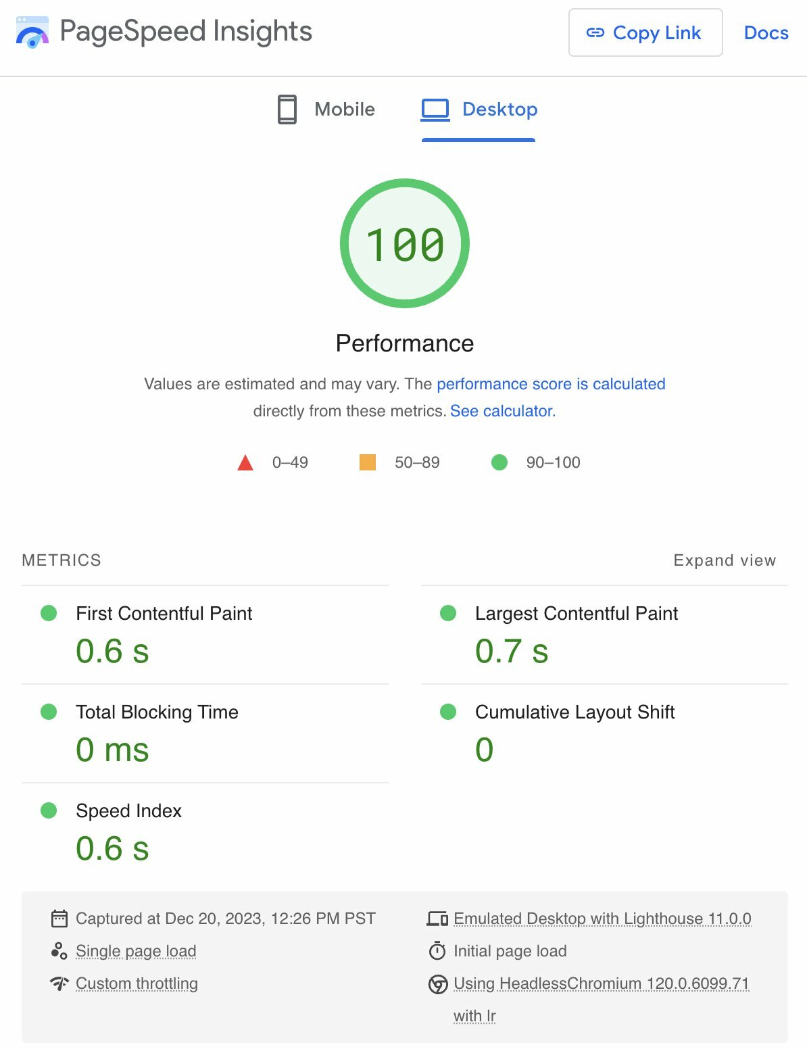Click the 100 performance score gauge
Image resolution: width=807 pixels, height=1049 pixels.
[x=405, y=243]
